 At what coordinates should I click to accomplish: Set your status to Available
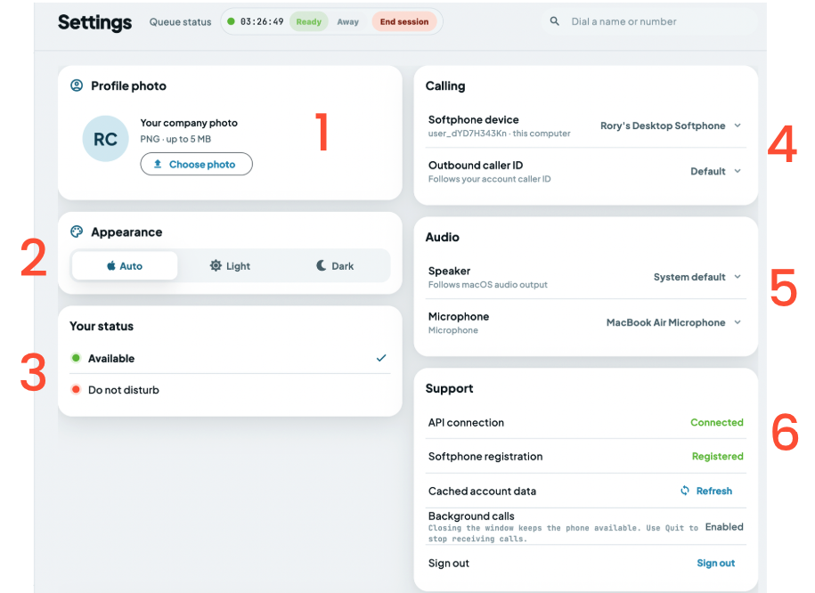pyautogui.click(x=230, y=358)
